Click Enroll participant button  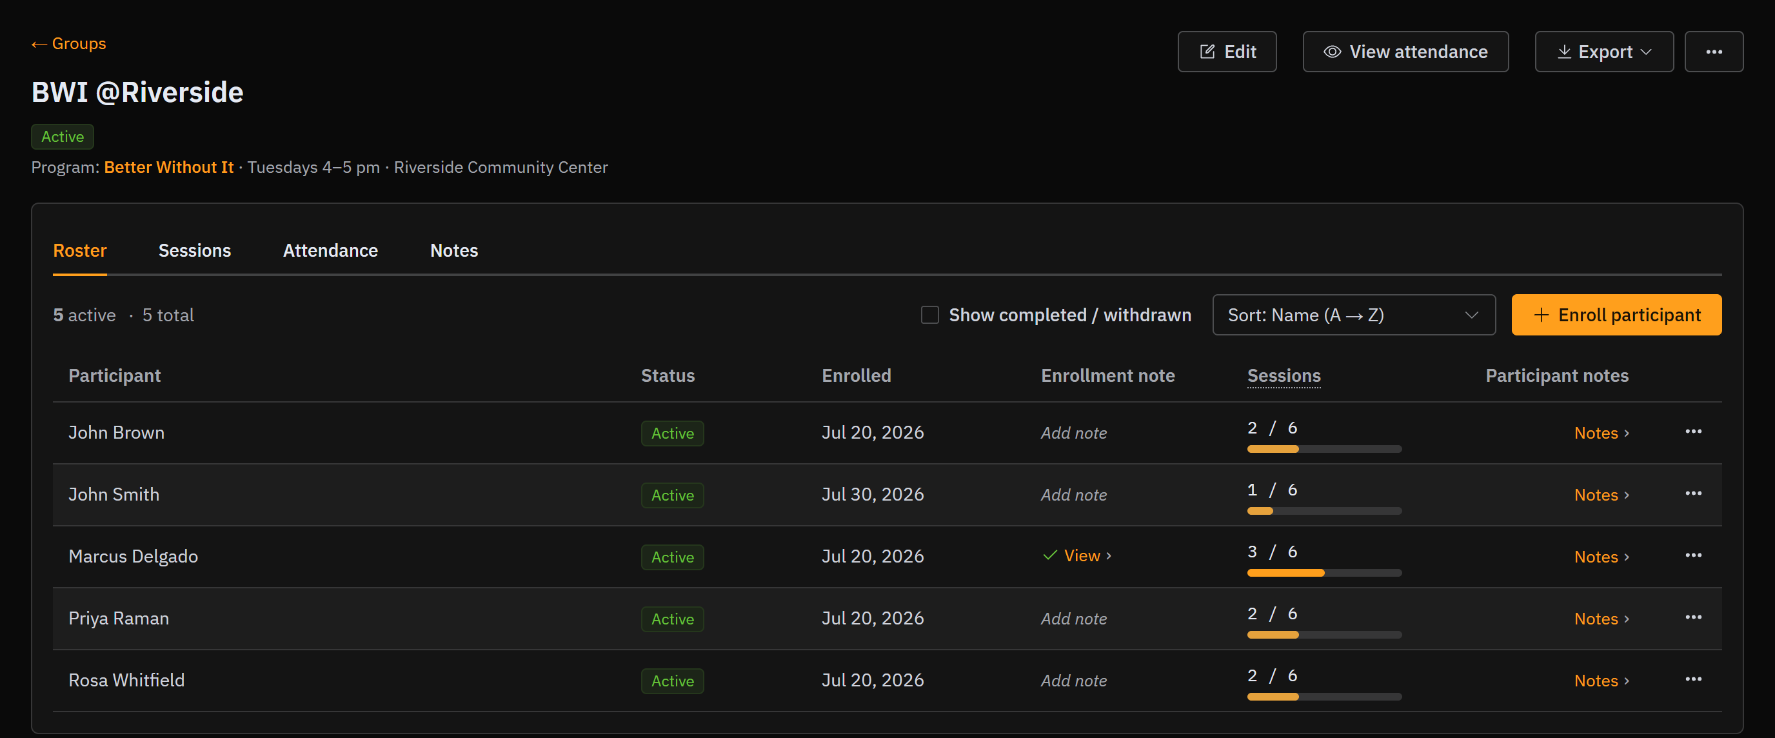[x=1616, y=315]
